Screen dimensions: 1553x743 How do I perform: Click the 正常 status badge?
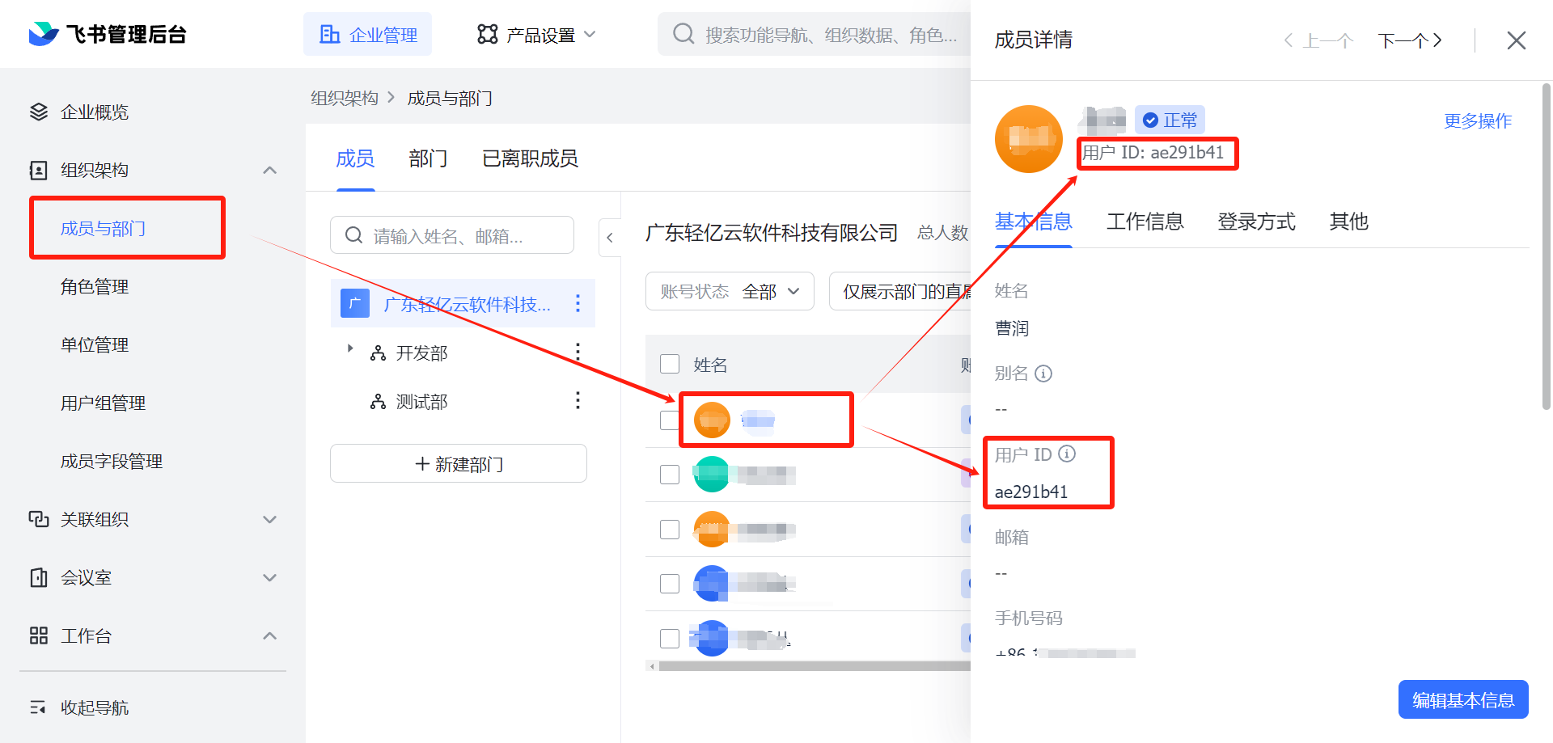pos(1170,120)
